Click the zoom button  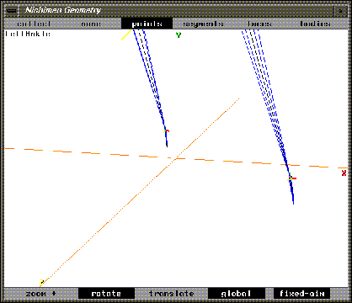coord(40,294)
